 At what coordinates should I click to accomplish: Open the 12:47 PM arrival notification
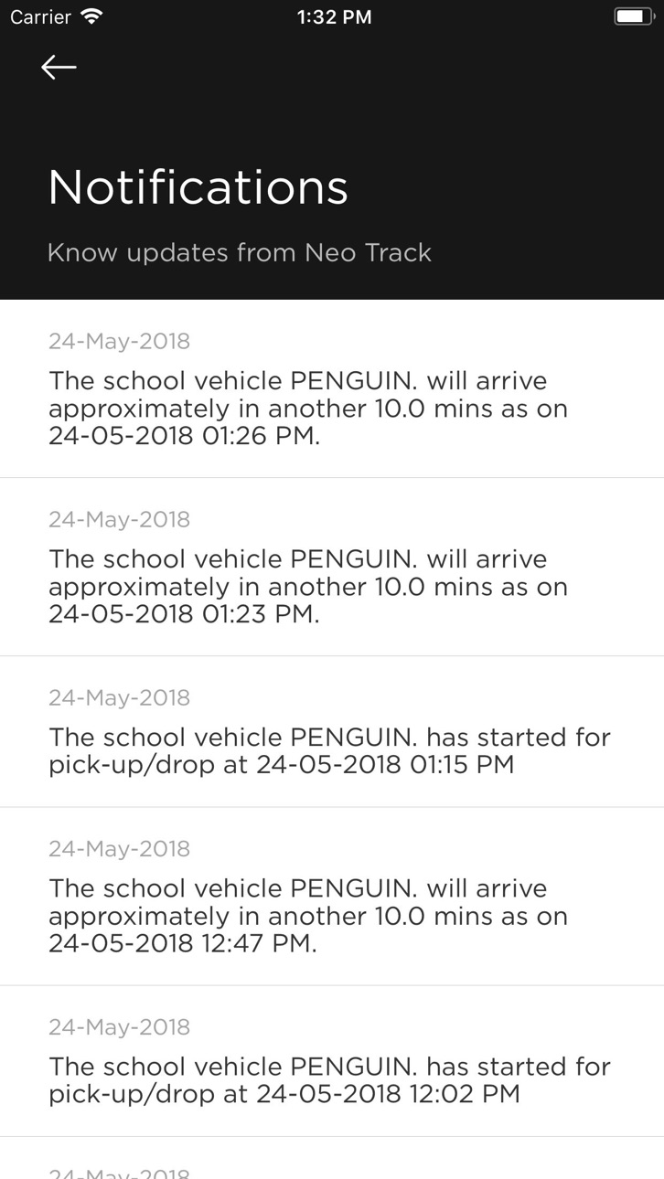pyautogui.click(x=332, y=896)
